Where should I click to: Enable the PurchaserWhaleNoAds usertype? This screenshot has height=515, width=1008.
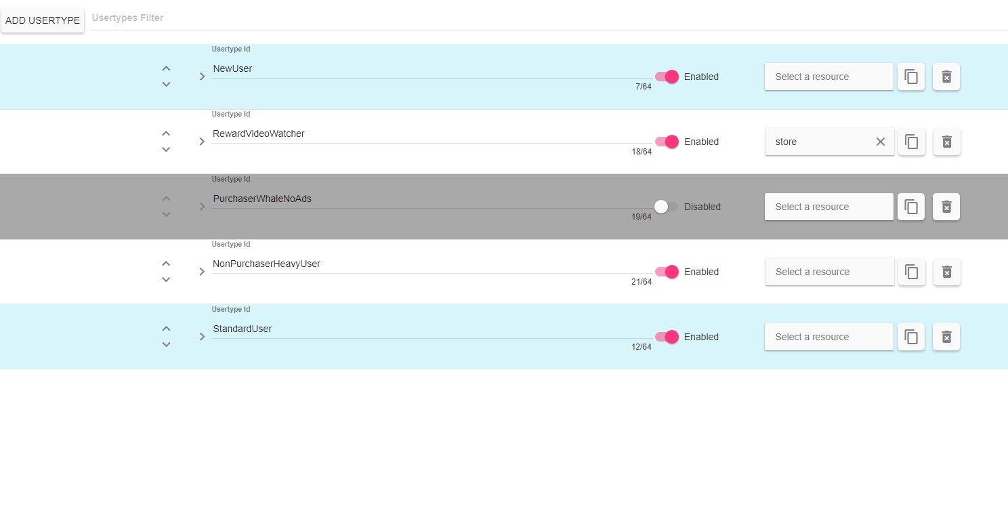pyautogui.click(x=663, y=207)
